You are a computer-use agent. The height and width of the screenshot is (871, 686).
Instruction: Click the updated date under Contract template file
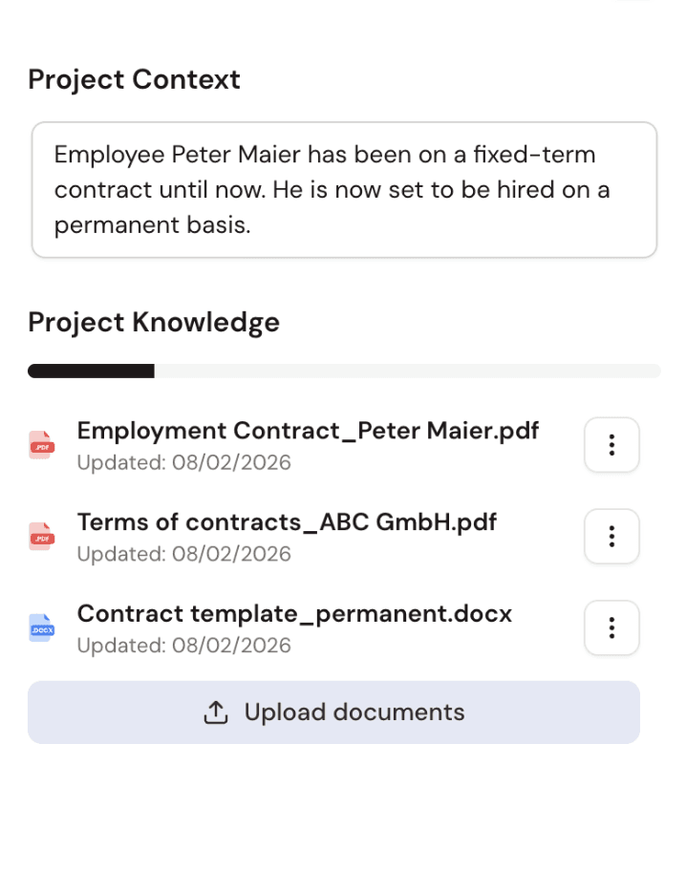tap(184, 646)
